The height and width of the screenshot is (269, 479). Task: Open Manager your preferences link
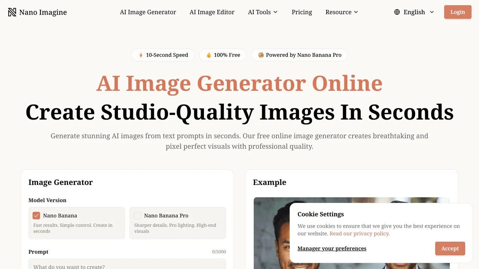(x=332, y=248)
